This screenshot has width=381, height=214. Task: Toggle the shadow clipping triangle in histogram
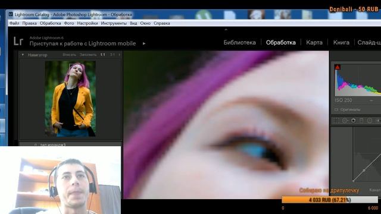point(338,67)
